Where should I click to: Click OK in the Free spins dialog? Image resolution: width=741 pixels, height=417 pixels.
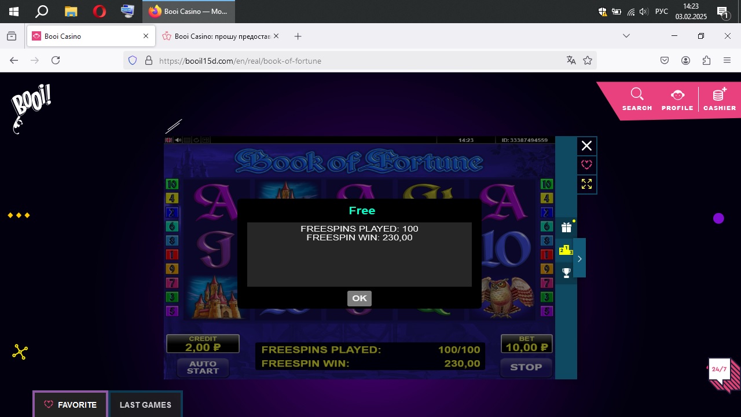pos(360,298)
